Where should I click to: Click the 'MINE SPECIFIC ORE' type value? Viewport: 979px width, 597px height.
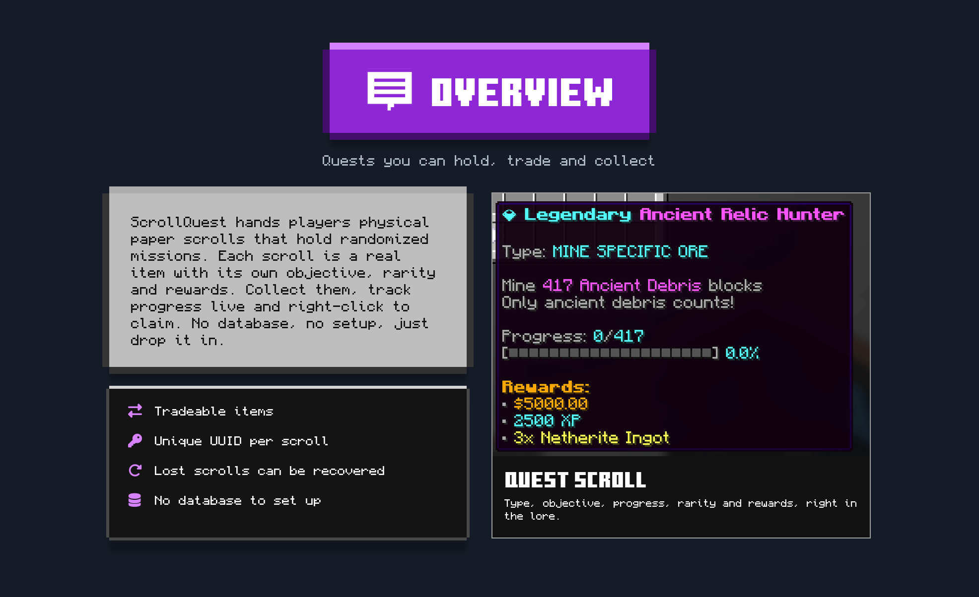tap(630, 251)
